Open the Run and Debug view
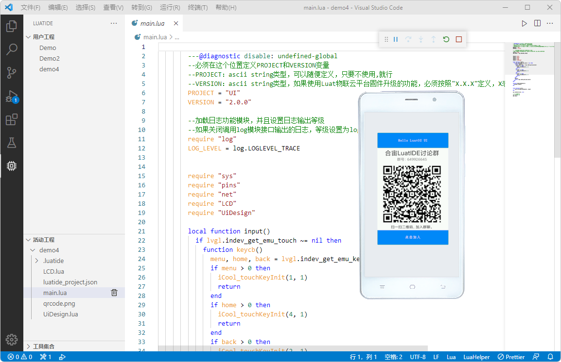This screenshot has width=561, height=362. coord(12,97)
